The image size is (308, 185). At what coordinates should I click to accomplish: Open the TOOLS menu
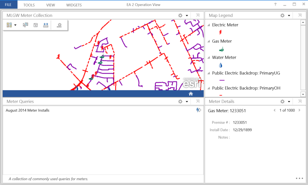(29, 5)
